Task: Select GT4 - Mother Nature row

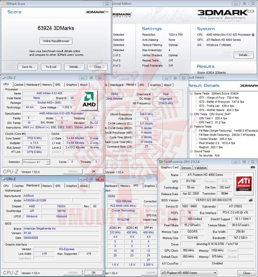Action: coord(219,110)
